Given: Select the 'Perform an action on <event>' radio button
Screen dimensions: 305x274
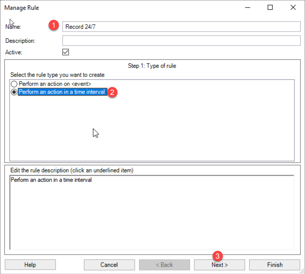Looking at the screenshot, I should point(14,84).
